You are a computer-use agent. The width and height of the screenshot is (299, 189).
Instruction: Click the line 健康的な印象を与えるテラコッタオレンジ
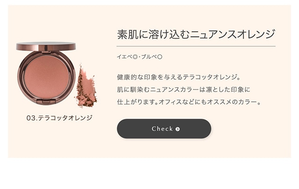tap(178, 77)
